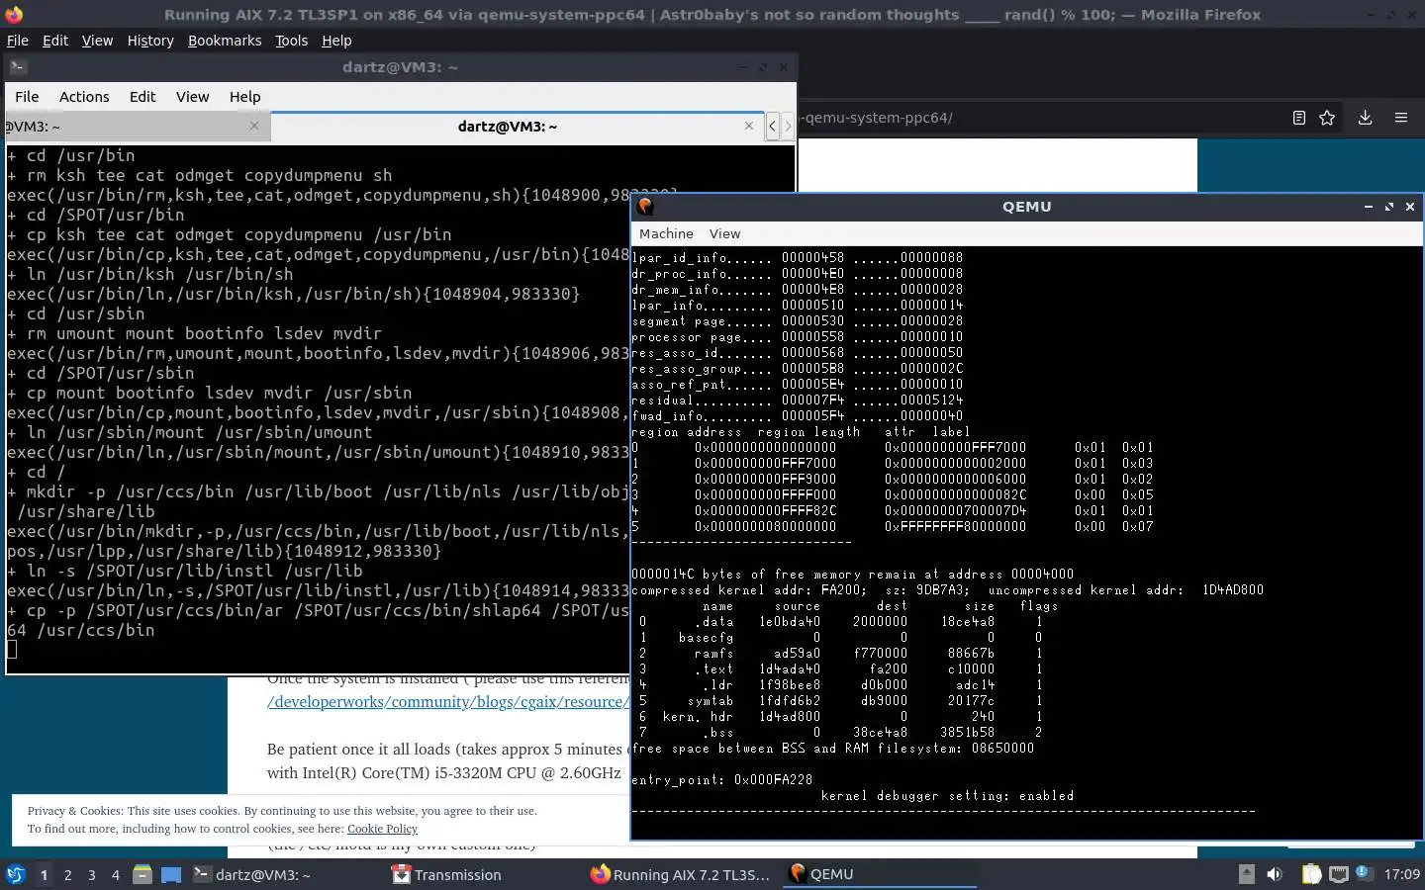Screen dimensions: 1425x890
Task: Click the Firefox logo in the title bar
Action: pyautogui.click(x=14, y=14)
